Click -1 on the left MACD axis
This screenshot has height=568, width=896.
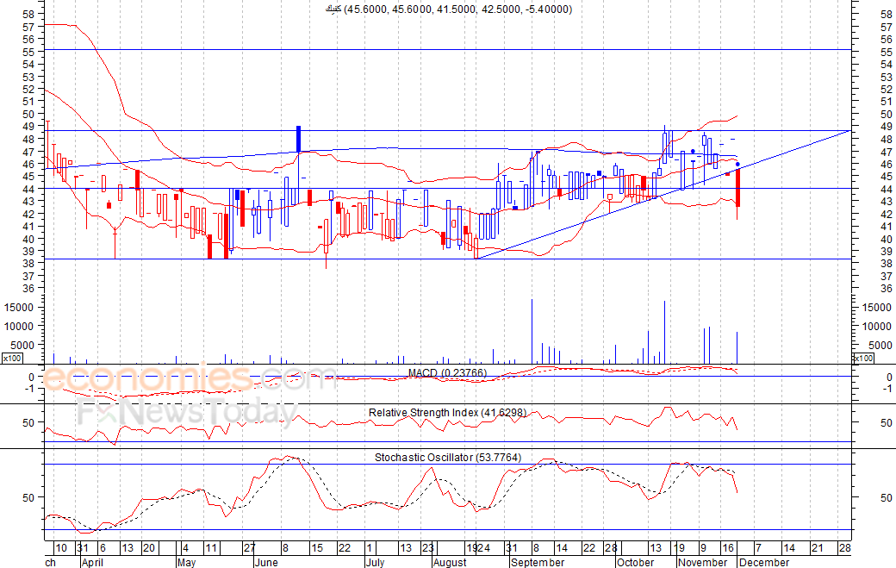point(31,389)
